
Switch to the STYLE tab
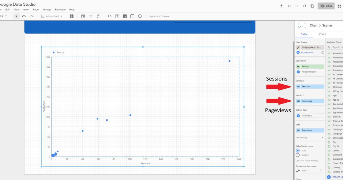pyautogui.click(x=322, y=34)
